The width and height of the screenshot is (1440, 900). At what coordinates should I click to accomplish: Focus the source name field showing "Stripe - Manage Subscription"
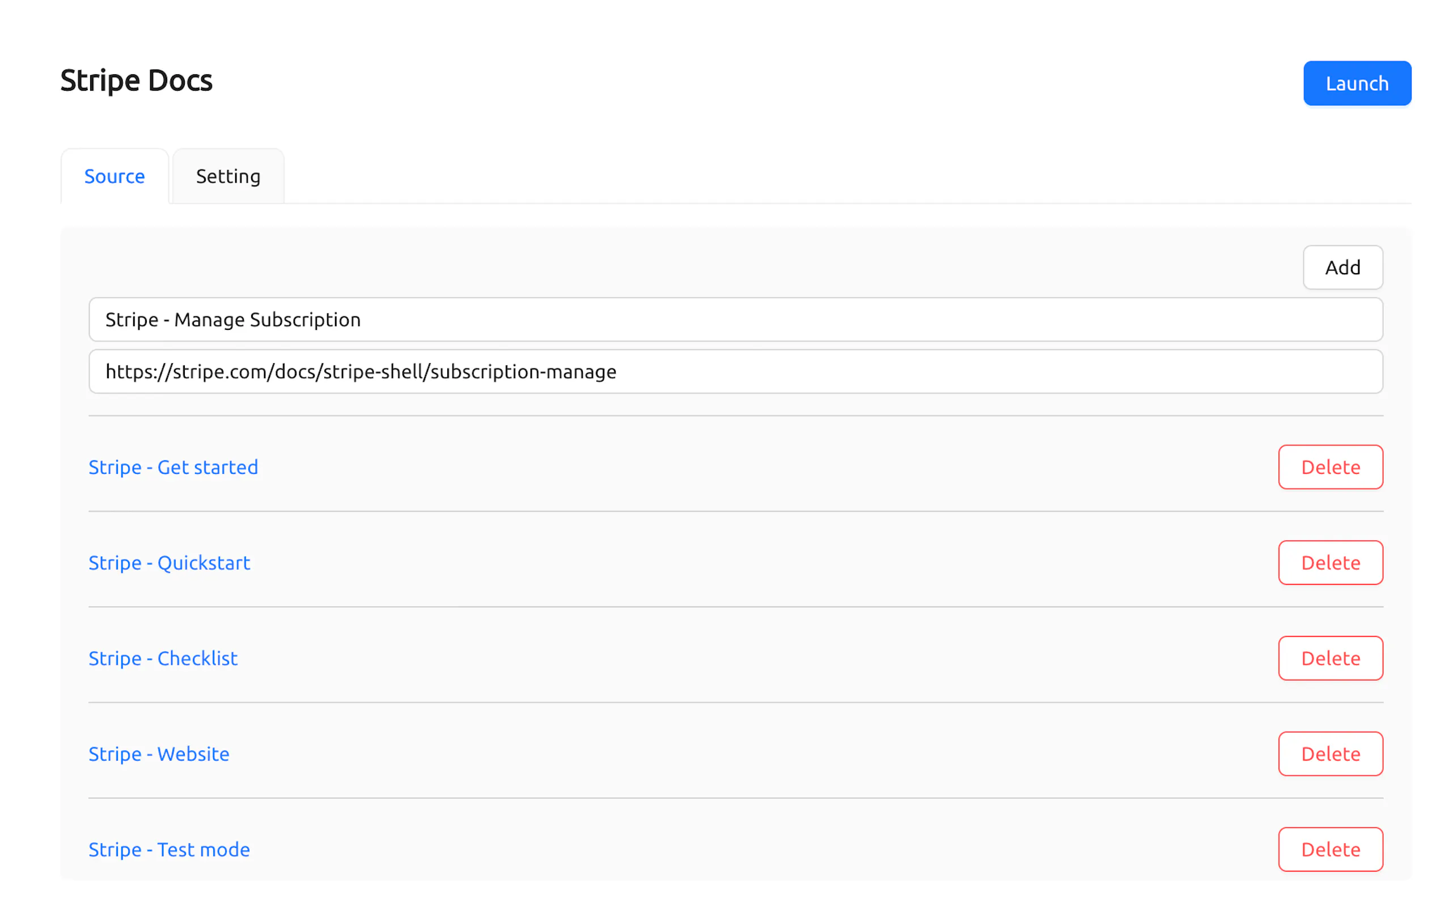[x=735, y=320]
